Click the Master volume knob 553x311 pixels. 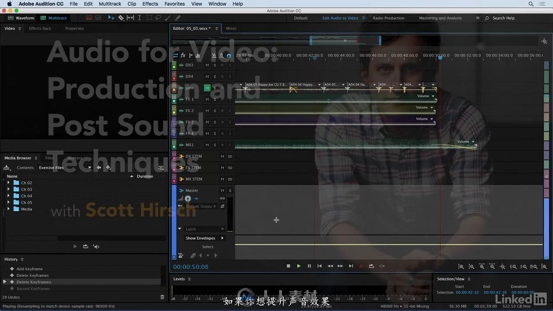pyautogui.click(x=188, y=199)
